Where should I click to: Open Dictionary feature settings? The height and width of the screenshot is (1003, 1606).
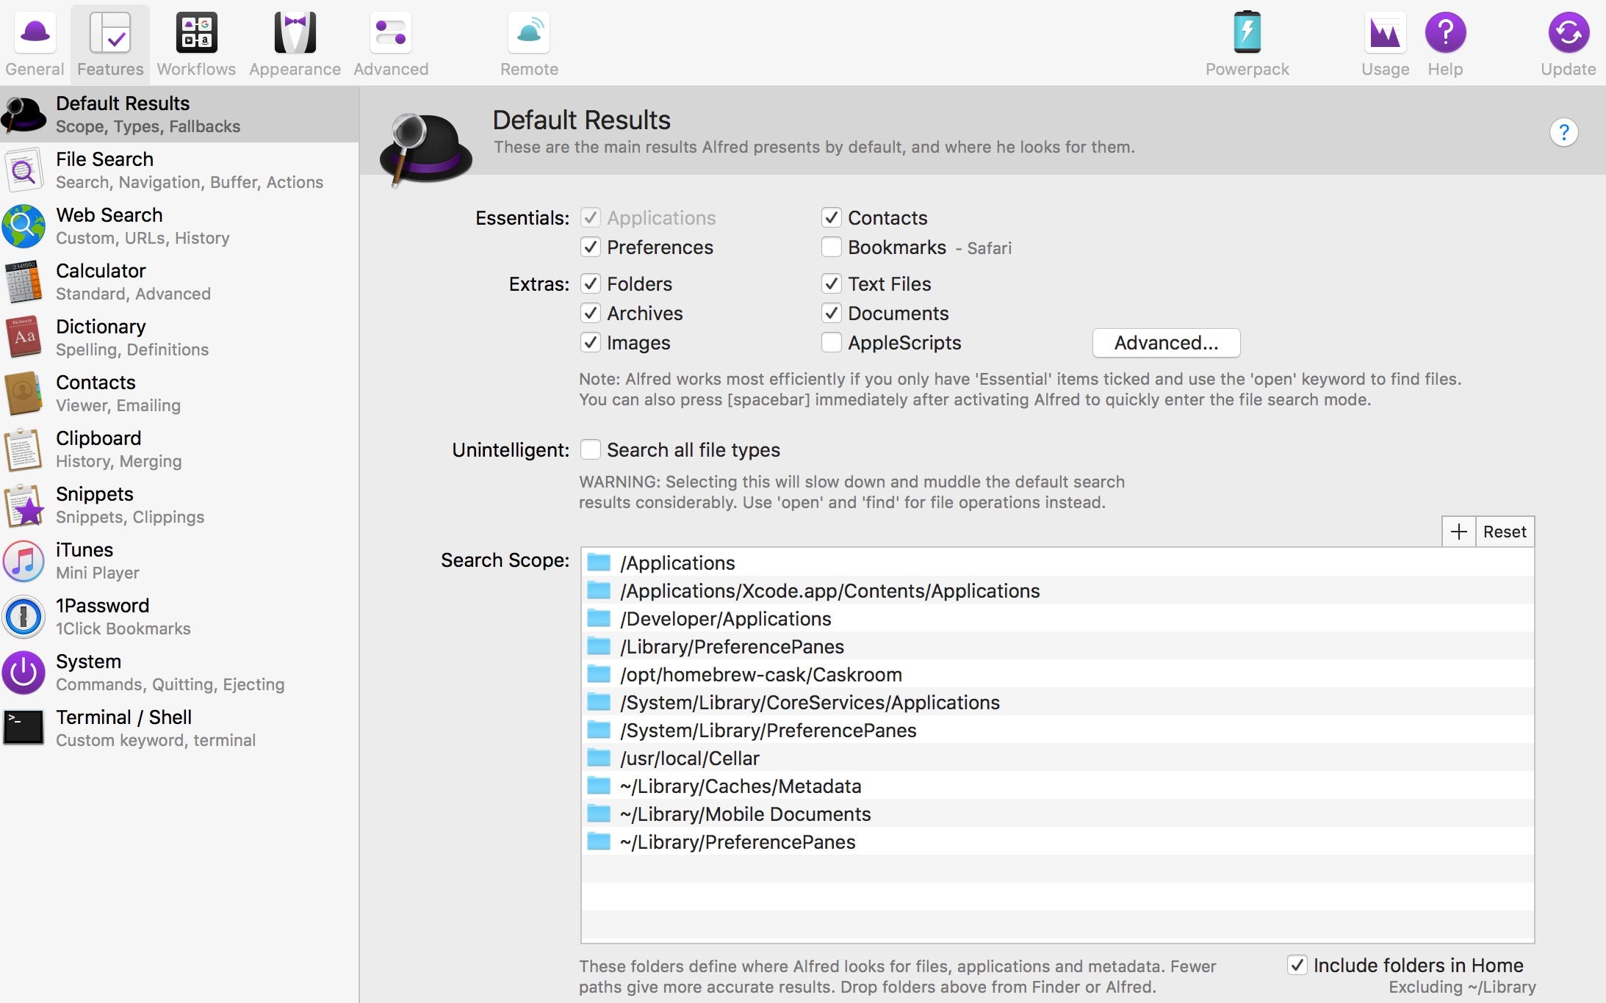(179, 337)
